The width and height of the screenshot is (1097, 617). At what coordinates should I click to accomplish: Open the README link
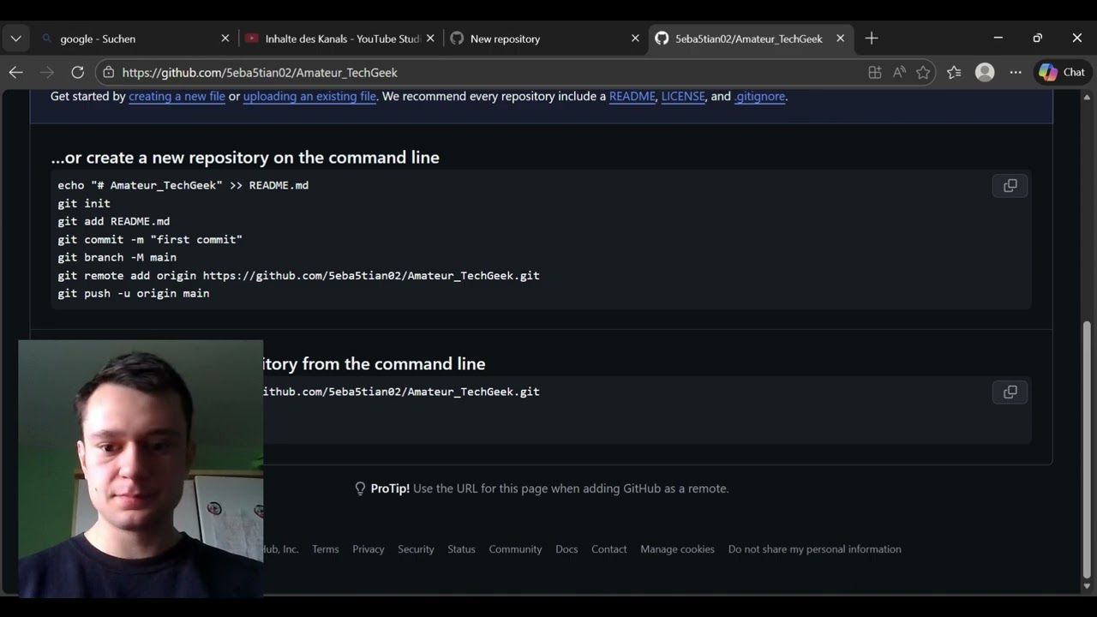pos(632,96)
